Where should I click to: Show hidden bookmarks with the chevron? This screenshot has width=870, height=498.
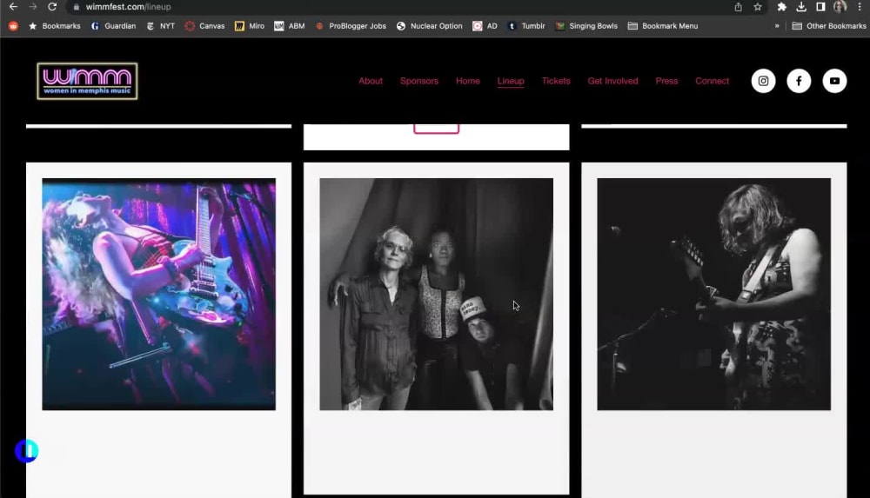777,26
